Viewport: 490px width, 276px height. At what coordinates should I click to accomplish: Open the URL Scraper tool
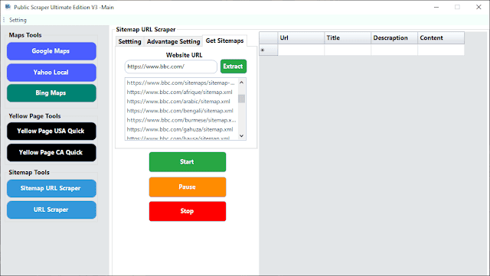(x=51, y=209)
